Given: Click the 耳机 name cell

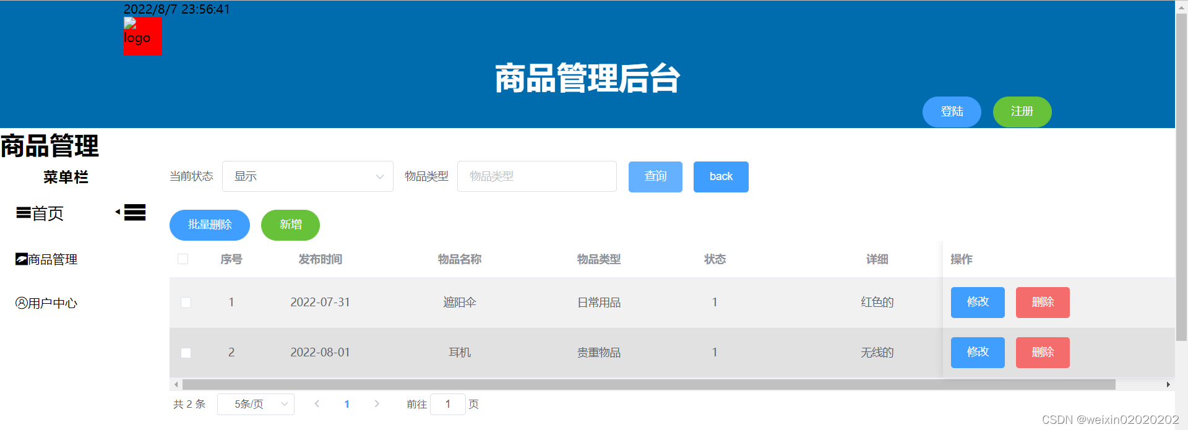Looking at the screenshot, I should (x=460, y=353).
